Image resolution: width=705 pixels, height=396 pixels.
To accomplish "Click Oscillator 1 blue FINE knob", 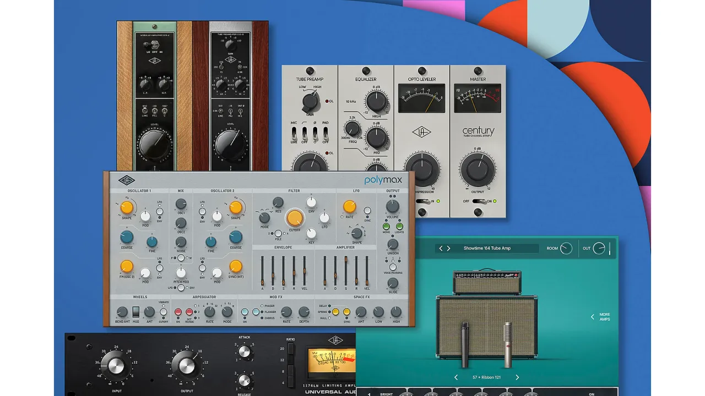I will (151, 241).
